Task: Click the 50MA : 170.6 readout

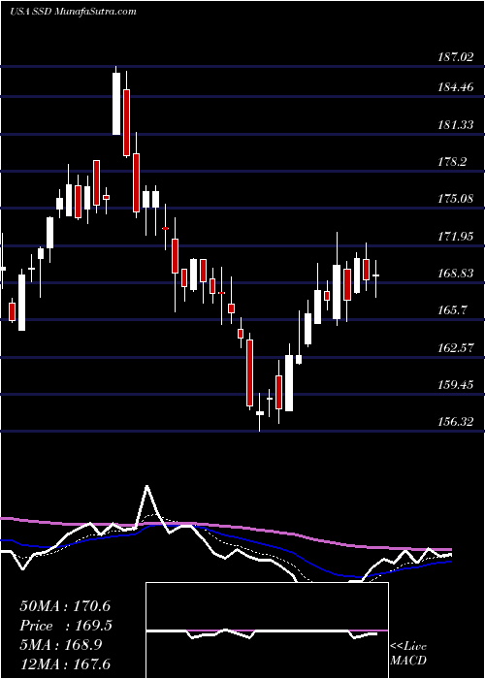Action: point(65,606)
